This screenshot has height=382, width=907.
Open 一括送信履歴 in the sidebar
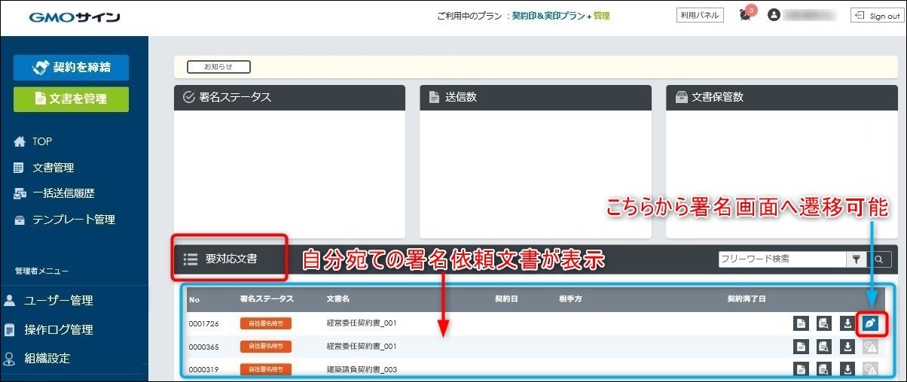[x=63, y=193]
